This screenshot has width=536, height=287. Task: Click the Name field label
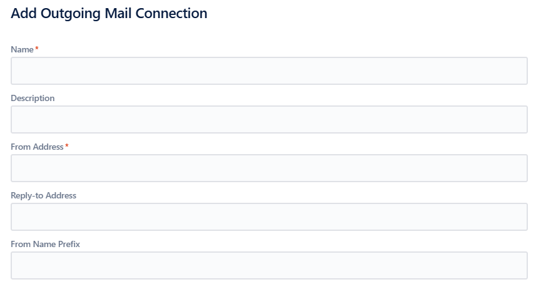(x=22, y=49)
